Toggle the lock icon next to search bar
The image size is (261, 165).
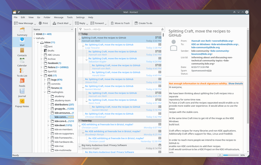[162, 29]
